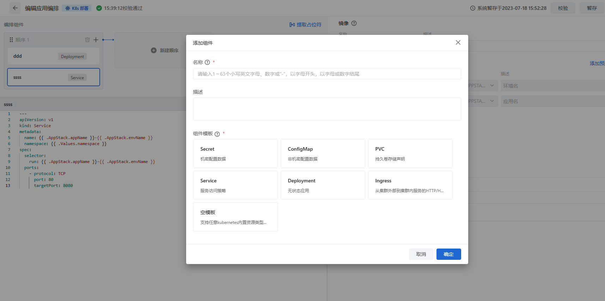Click the 编辑应用编排 page title
The image size is (605, 301).
click(42, 8)
